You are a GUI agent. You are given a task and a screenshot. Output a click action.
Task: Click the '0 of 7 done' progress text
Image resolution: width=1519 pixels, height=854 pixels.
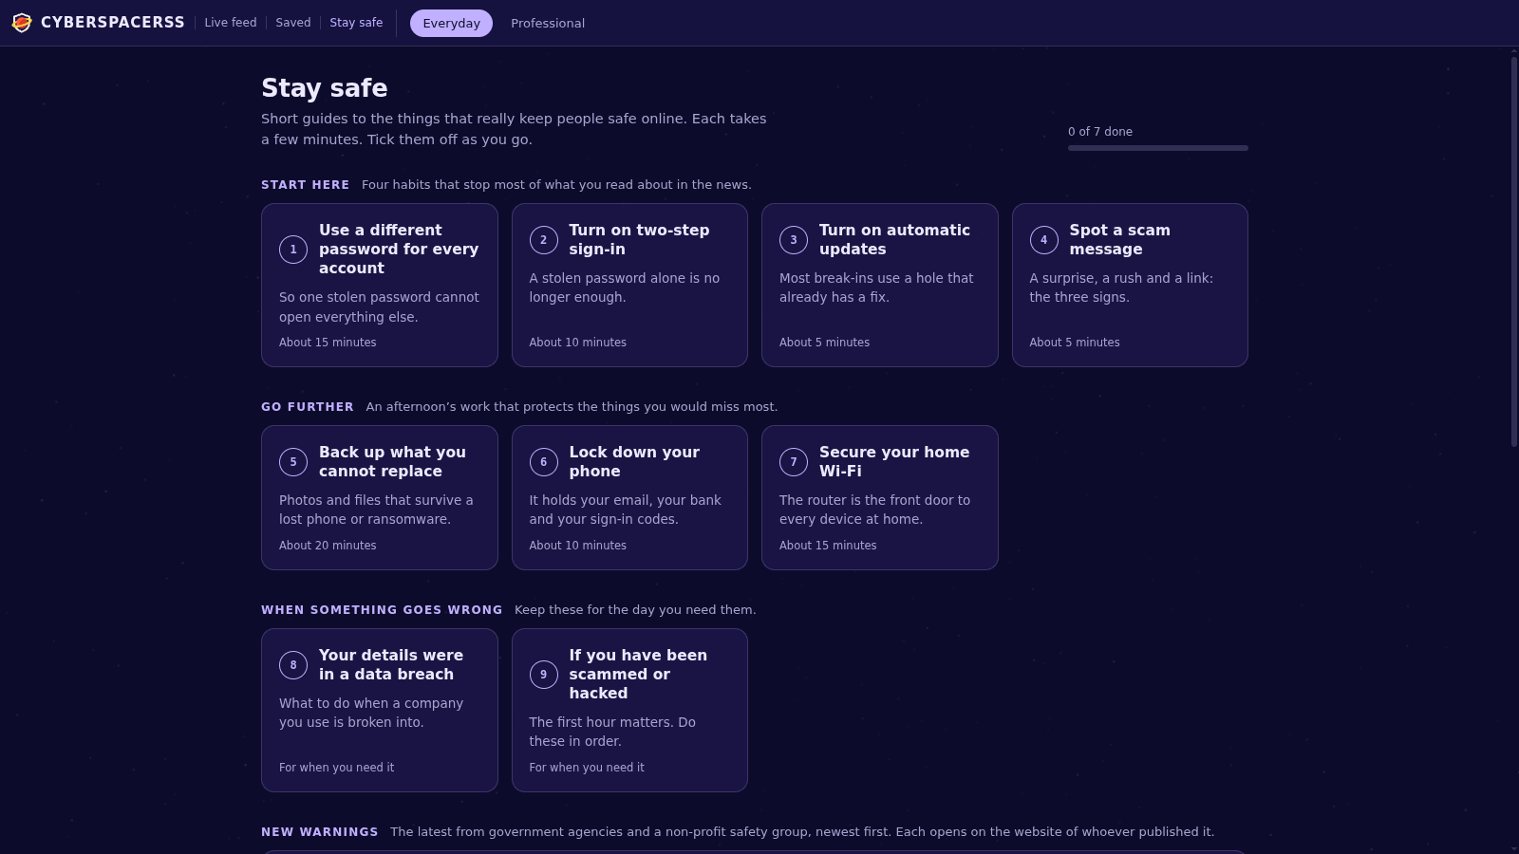pyautogui.click(x=1099, y=132)
